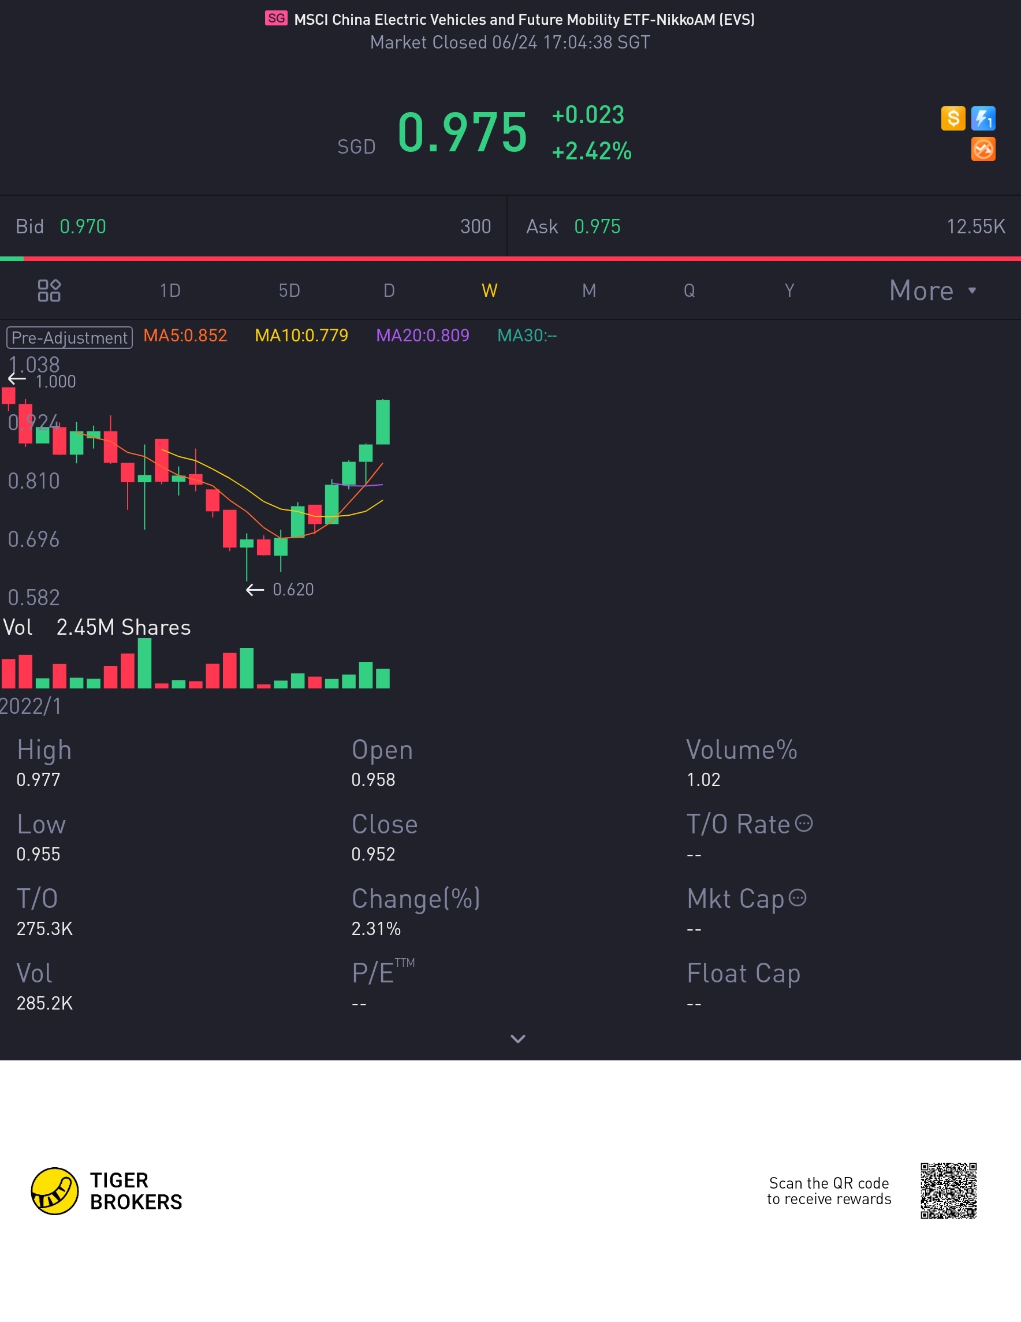Tap the Ask price 0.975

(597, 226)
